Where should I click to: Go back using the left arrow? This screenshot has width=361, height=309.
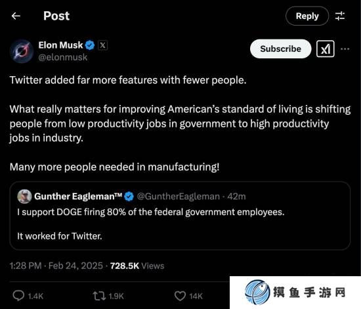pyautogui.click(x=16, y=16)
